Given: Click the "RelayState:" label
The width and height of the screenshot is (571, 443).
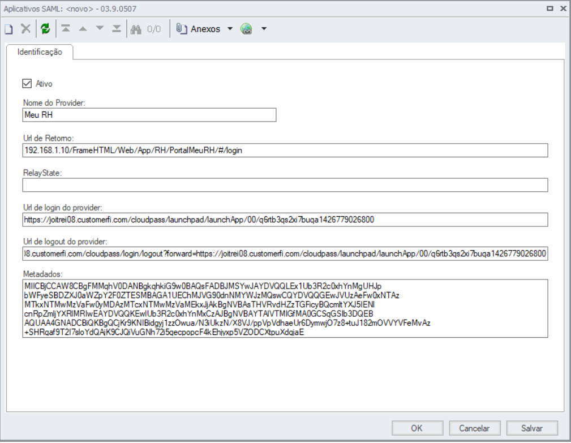Looking at the screenshot, I should tap(42, 173).
